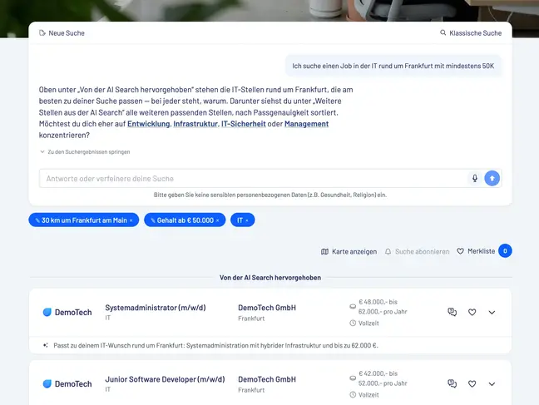Edit the Gehalt ab € 50.000 filter
The height and width of the screenshot is (405, 539).
click(x=153, y=220)
